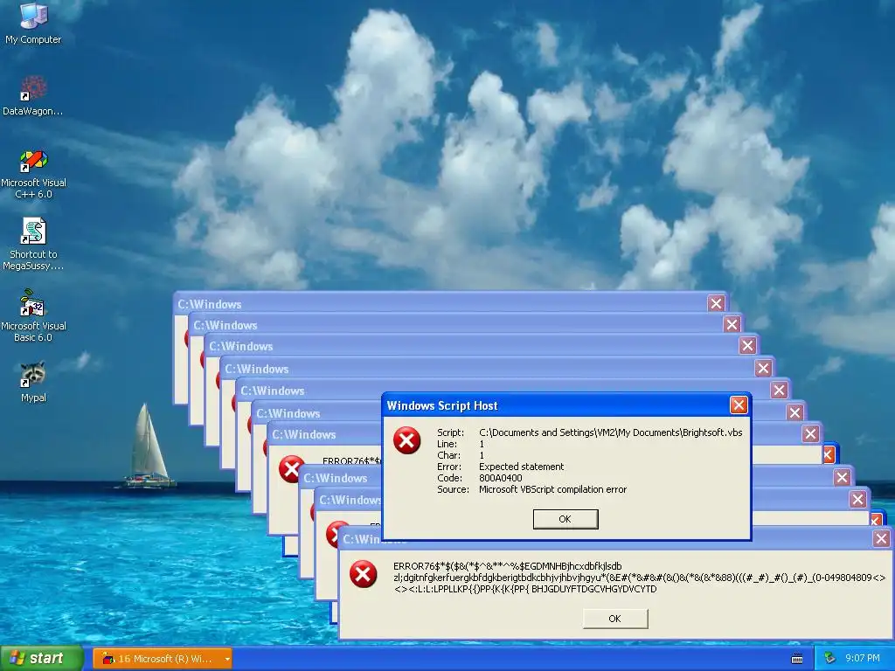895x671 pixels.
Task: Click the error icon in front ERROR76 dialog
Action: [363, 573]
